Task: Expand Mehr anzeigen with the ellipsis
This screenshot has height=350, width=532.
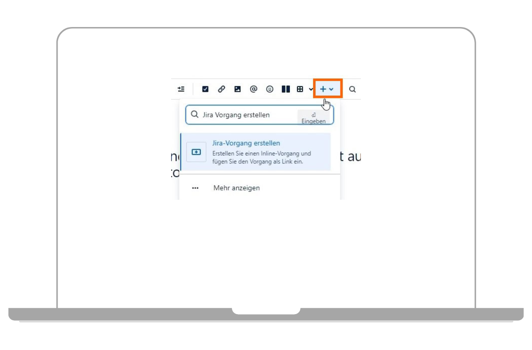Action: click(196, 187)
